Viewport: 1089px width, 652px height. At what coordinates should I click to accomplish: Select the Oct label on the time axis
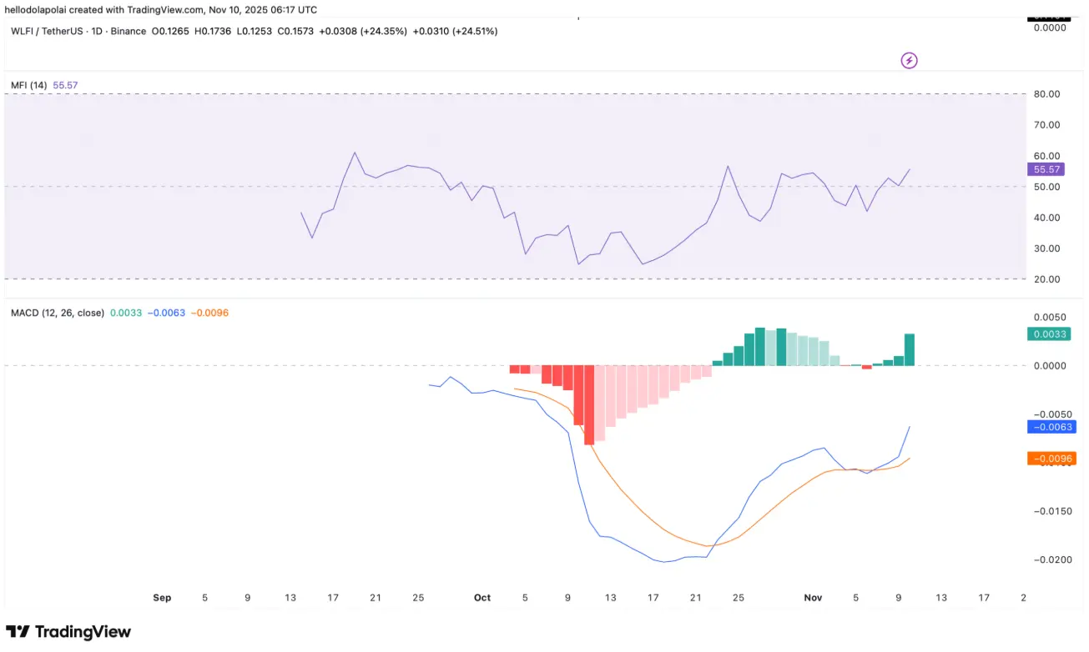click(x=482, y=598)
